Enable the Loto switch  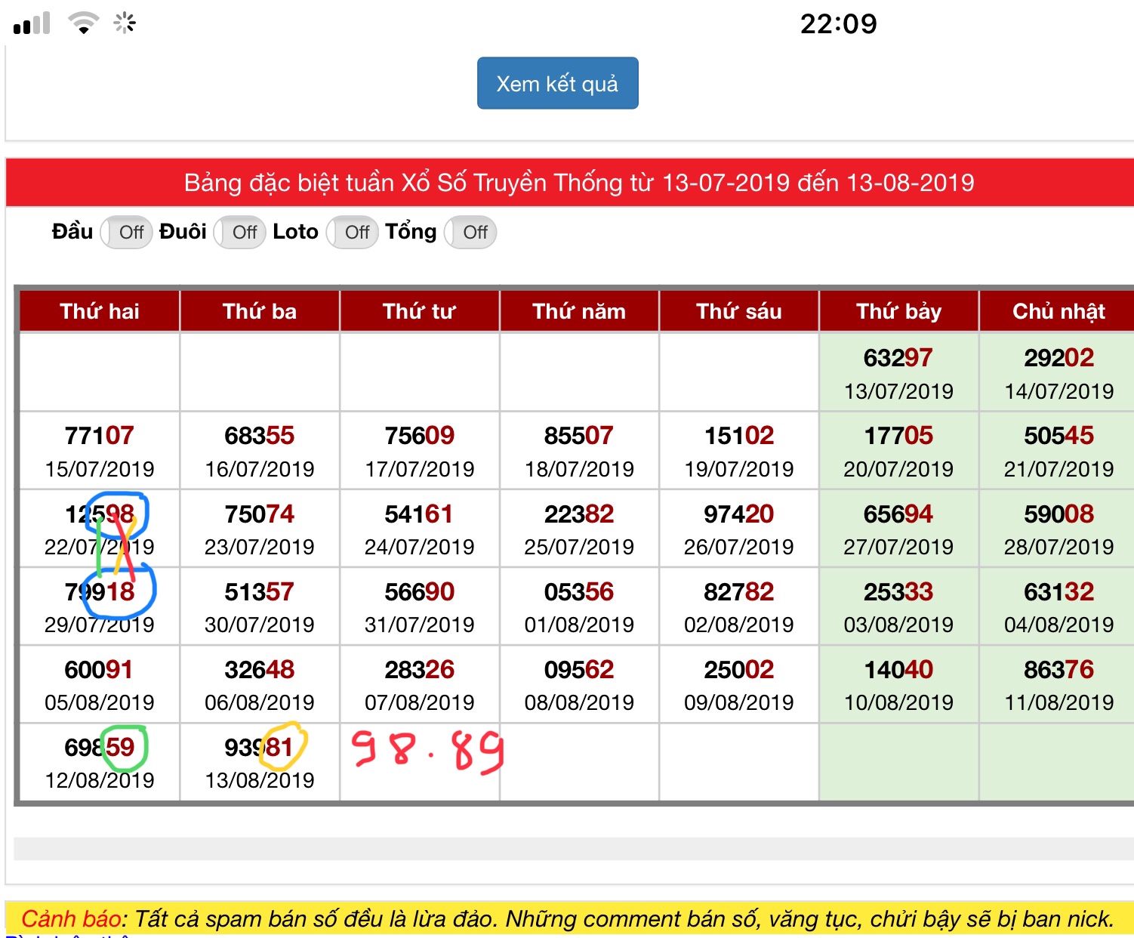point(353,232)
